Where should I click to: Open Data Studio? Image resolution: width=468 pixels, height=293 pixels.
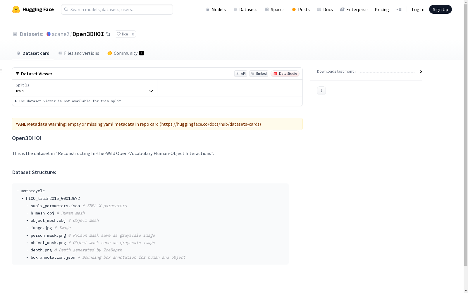coord(285,74)
